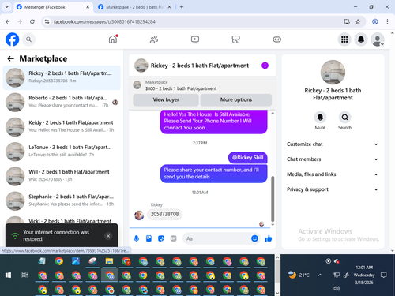Choose a sticker icon
The image size is (395, 296).
161,238
